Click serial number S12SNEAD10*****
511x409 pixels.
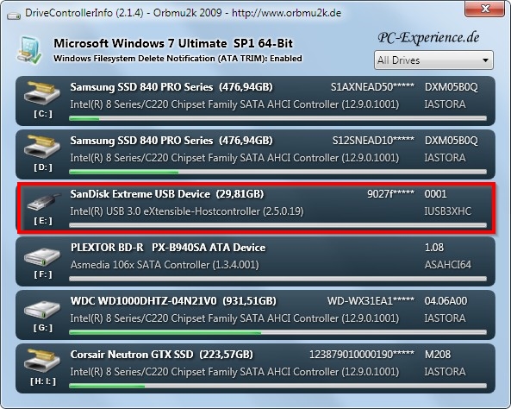click(373, 141)
